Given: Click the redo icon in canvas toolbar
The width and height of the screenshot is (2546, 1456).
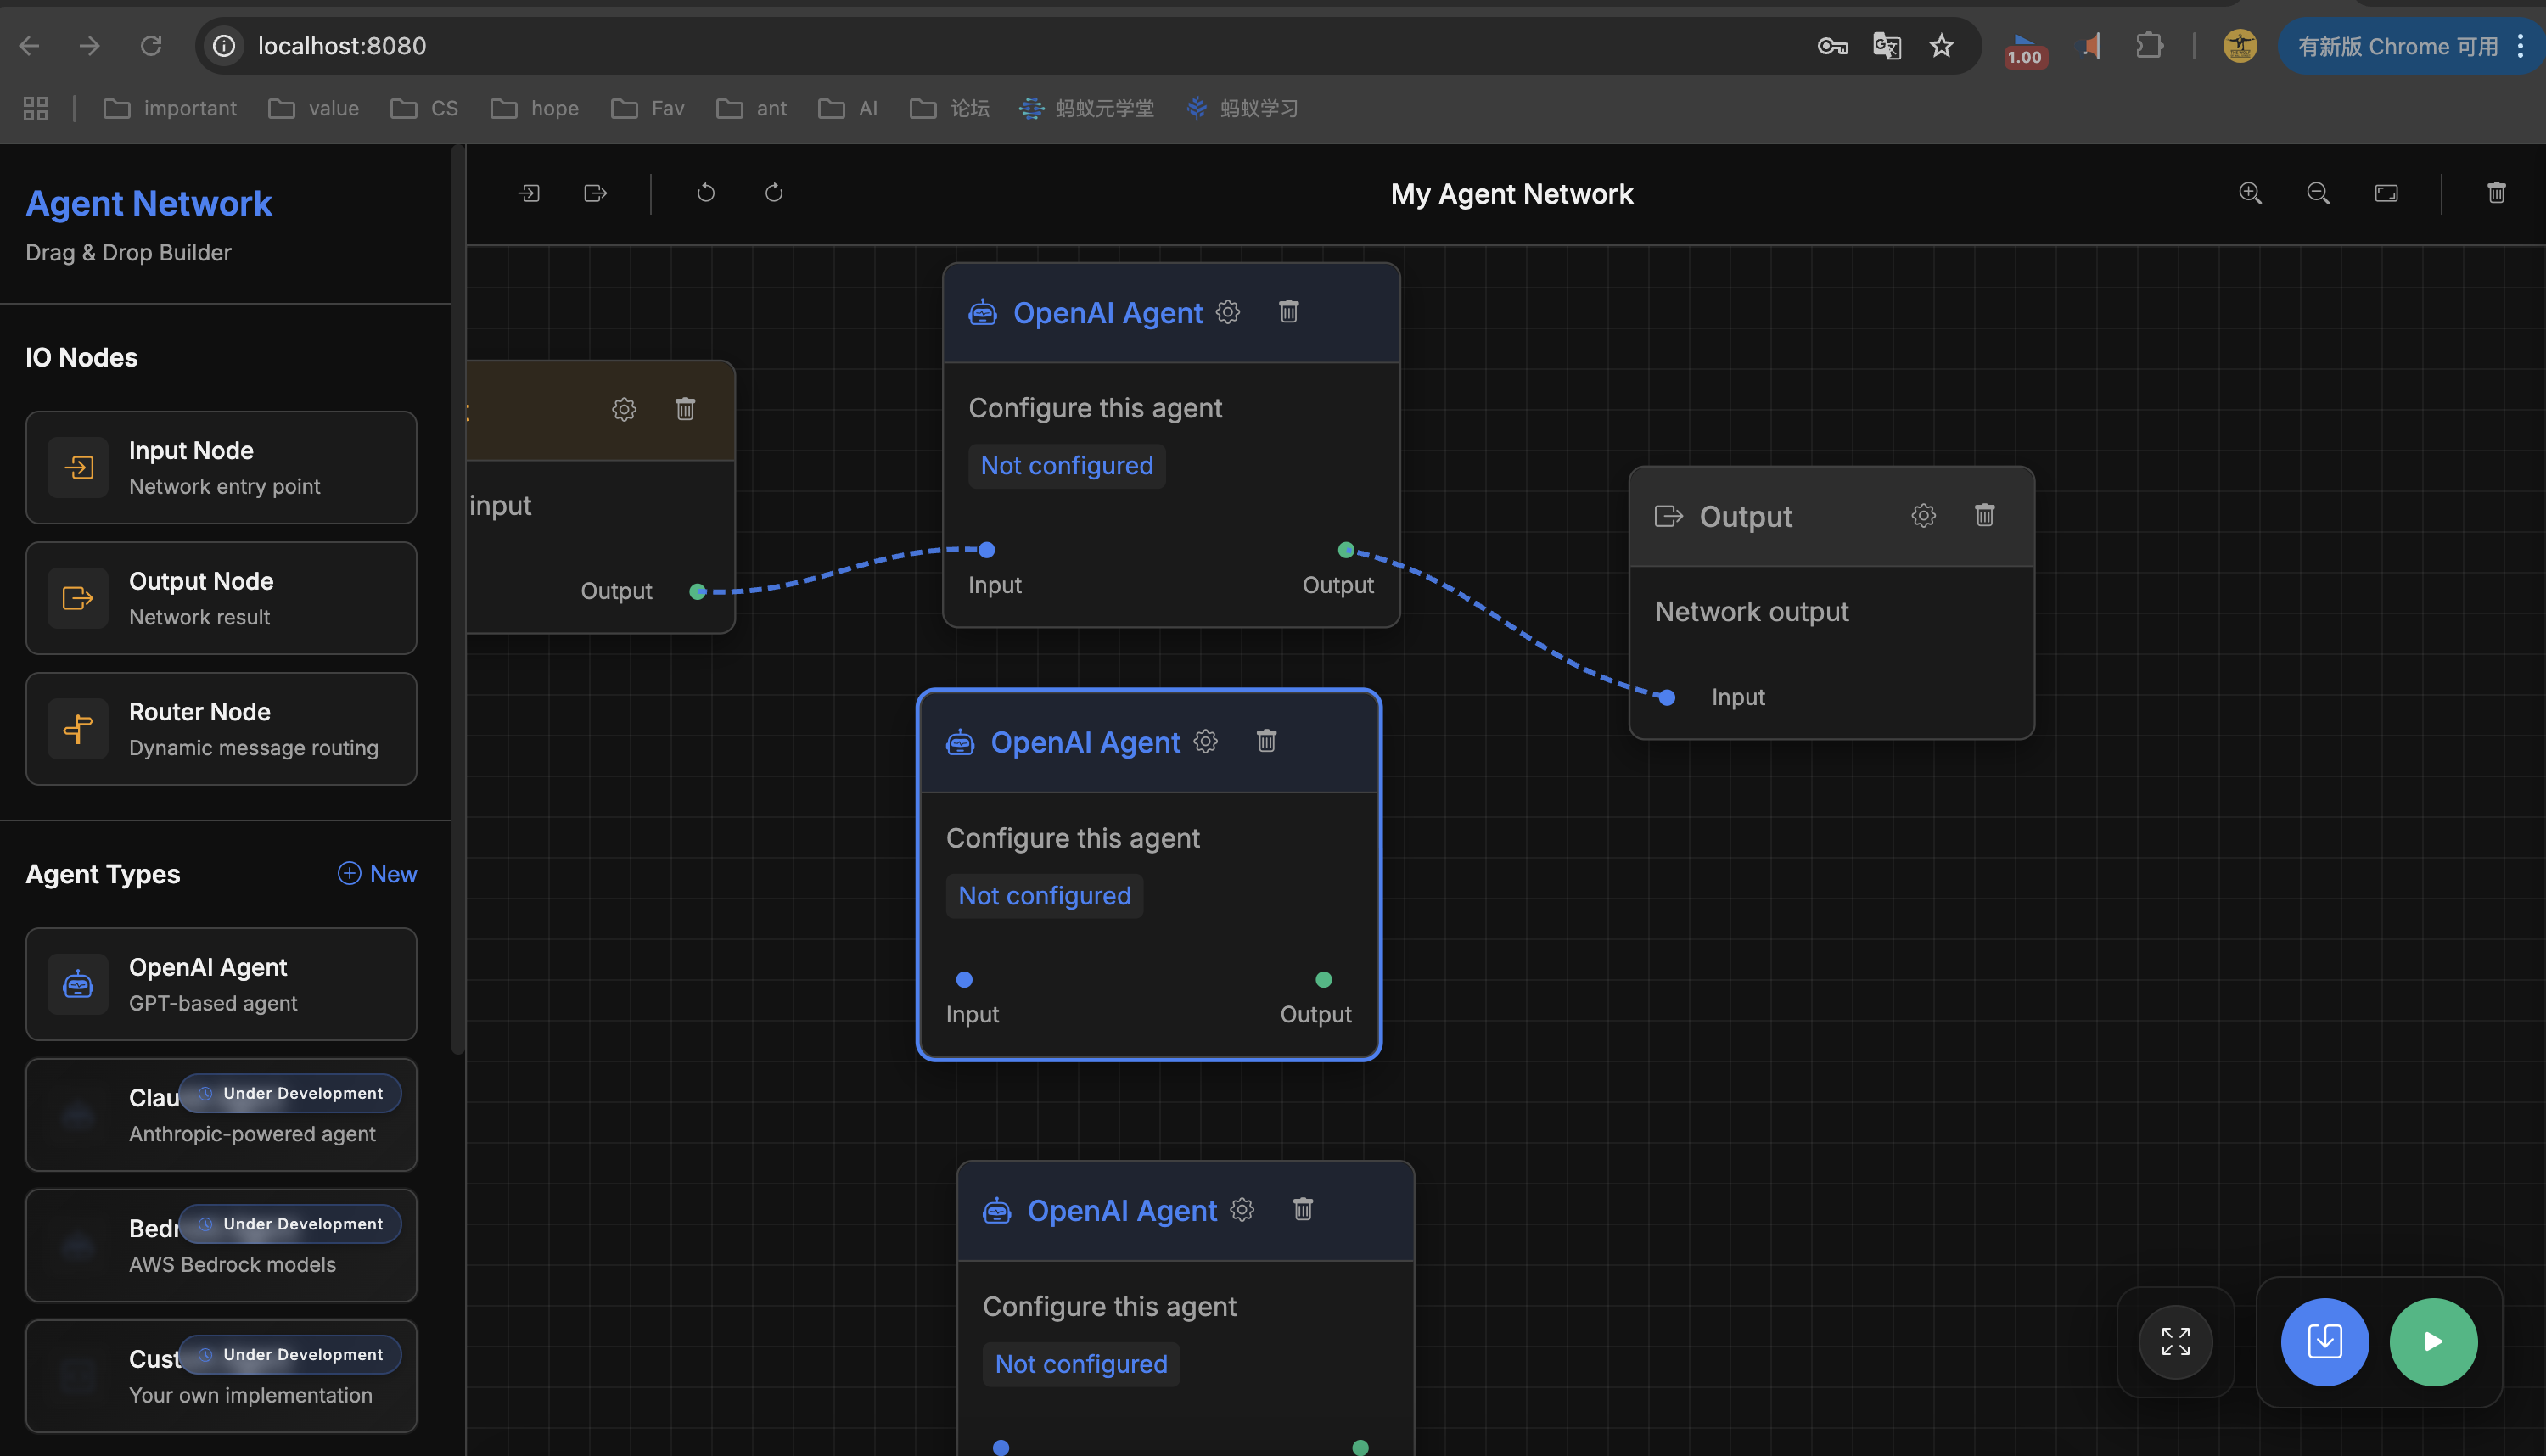Looking at the screenshot, I should point(774,193).
